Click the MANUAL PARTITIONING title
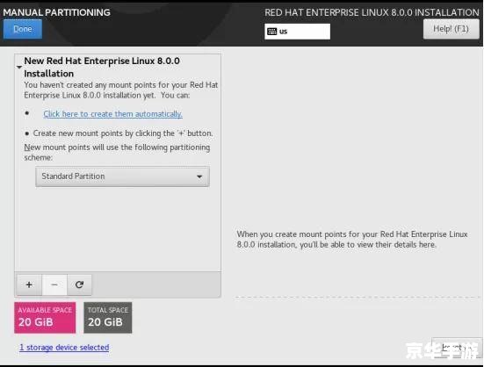Image resolution: width=484 pixels, height=367 pixels. click(x=56, y=12)
